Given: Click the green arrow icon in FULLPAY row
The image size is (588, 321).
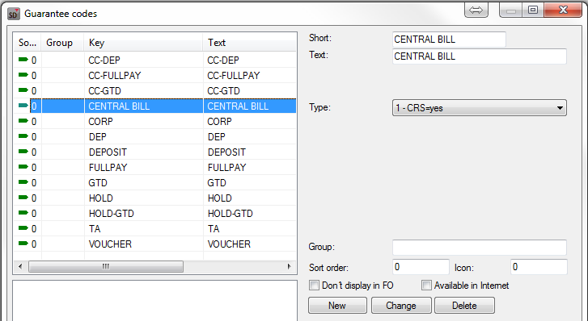Looking at the screenshot, I should [x=23, y=167].
